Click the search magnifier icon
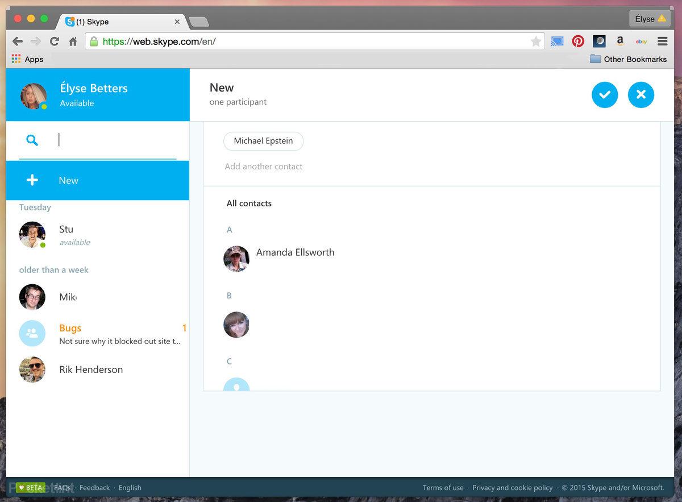Screen dimensions: 682x502 32,140
